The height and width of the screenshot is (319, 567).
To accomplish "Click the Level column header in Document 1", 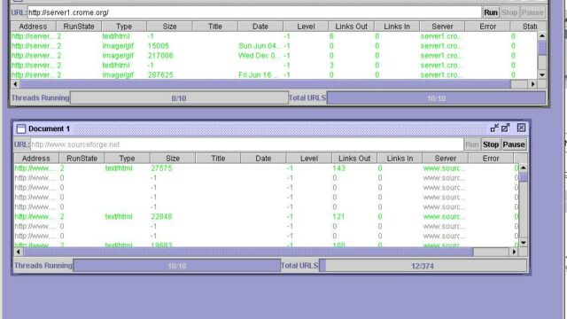I will [309, 159].
